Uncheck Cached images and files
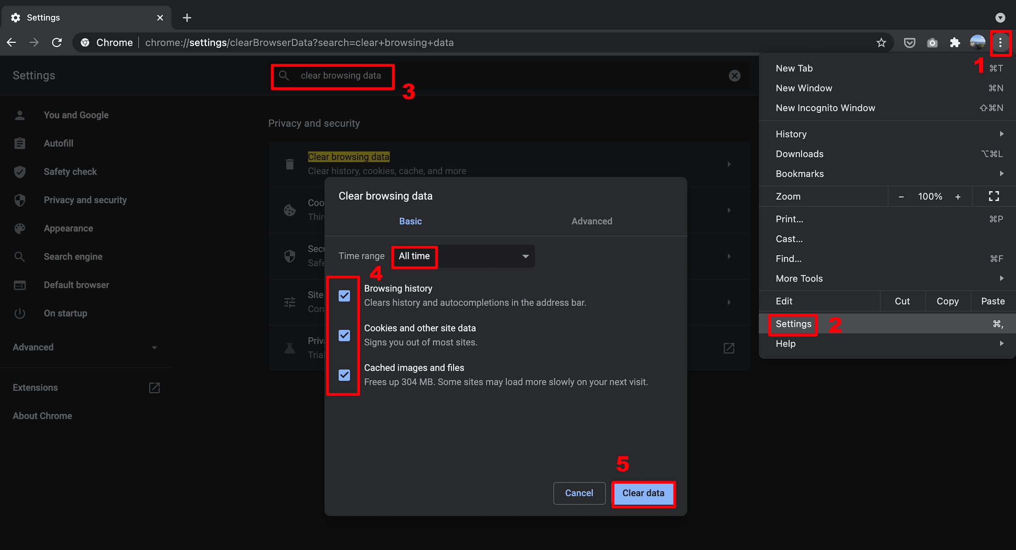The height and width of the screenshot is (550, 1016). [x=343, y=375]
